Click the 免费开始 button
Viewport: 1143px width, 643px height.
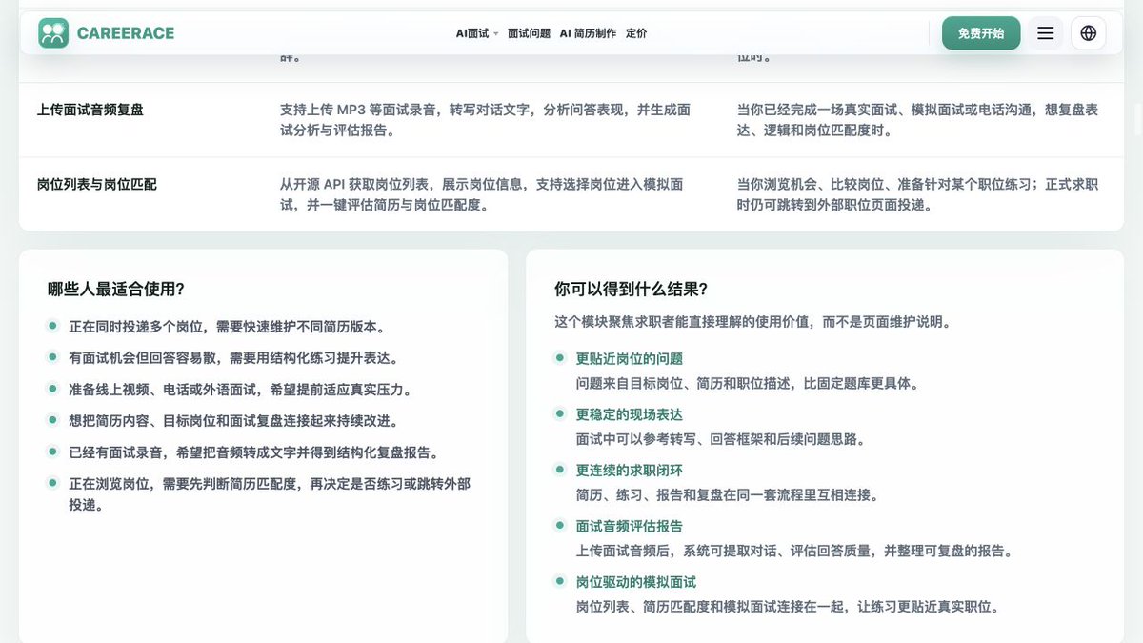pos(981,33)
